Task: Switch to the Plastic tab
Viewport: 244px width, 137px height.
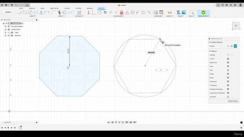Action: pos(67,8)
